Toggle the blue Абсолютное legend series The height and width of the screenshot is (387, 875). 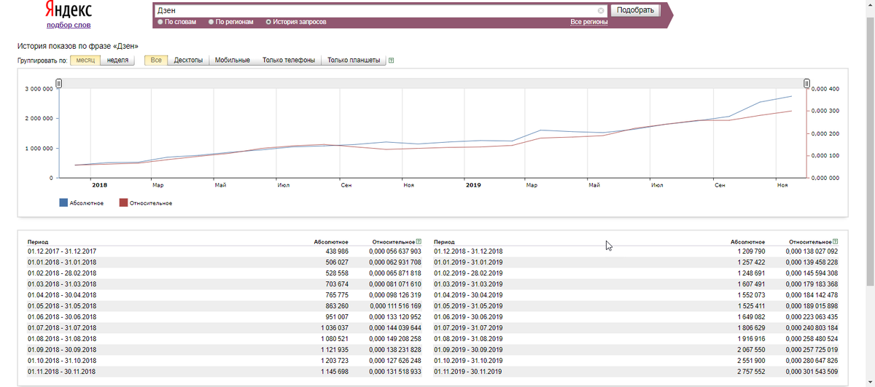[81, 203]
